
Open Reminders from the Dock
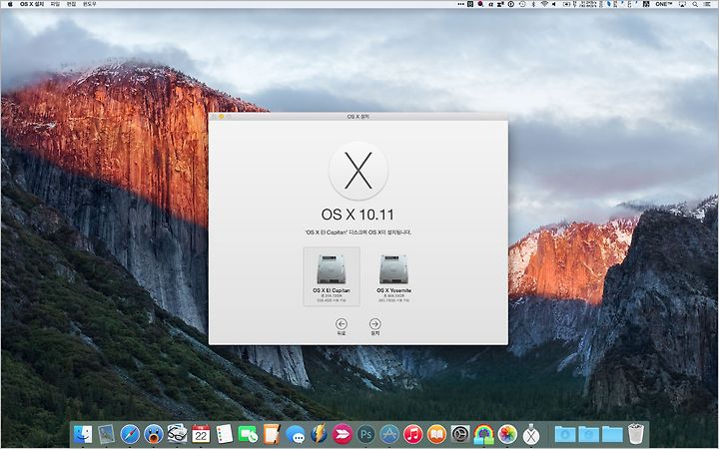click(225, 434)
